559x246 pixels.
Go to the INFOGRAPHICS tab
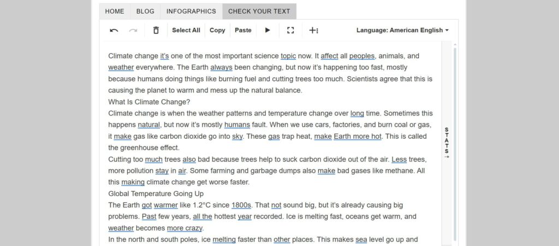pos(191,11)
